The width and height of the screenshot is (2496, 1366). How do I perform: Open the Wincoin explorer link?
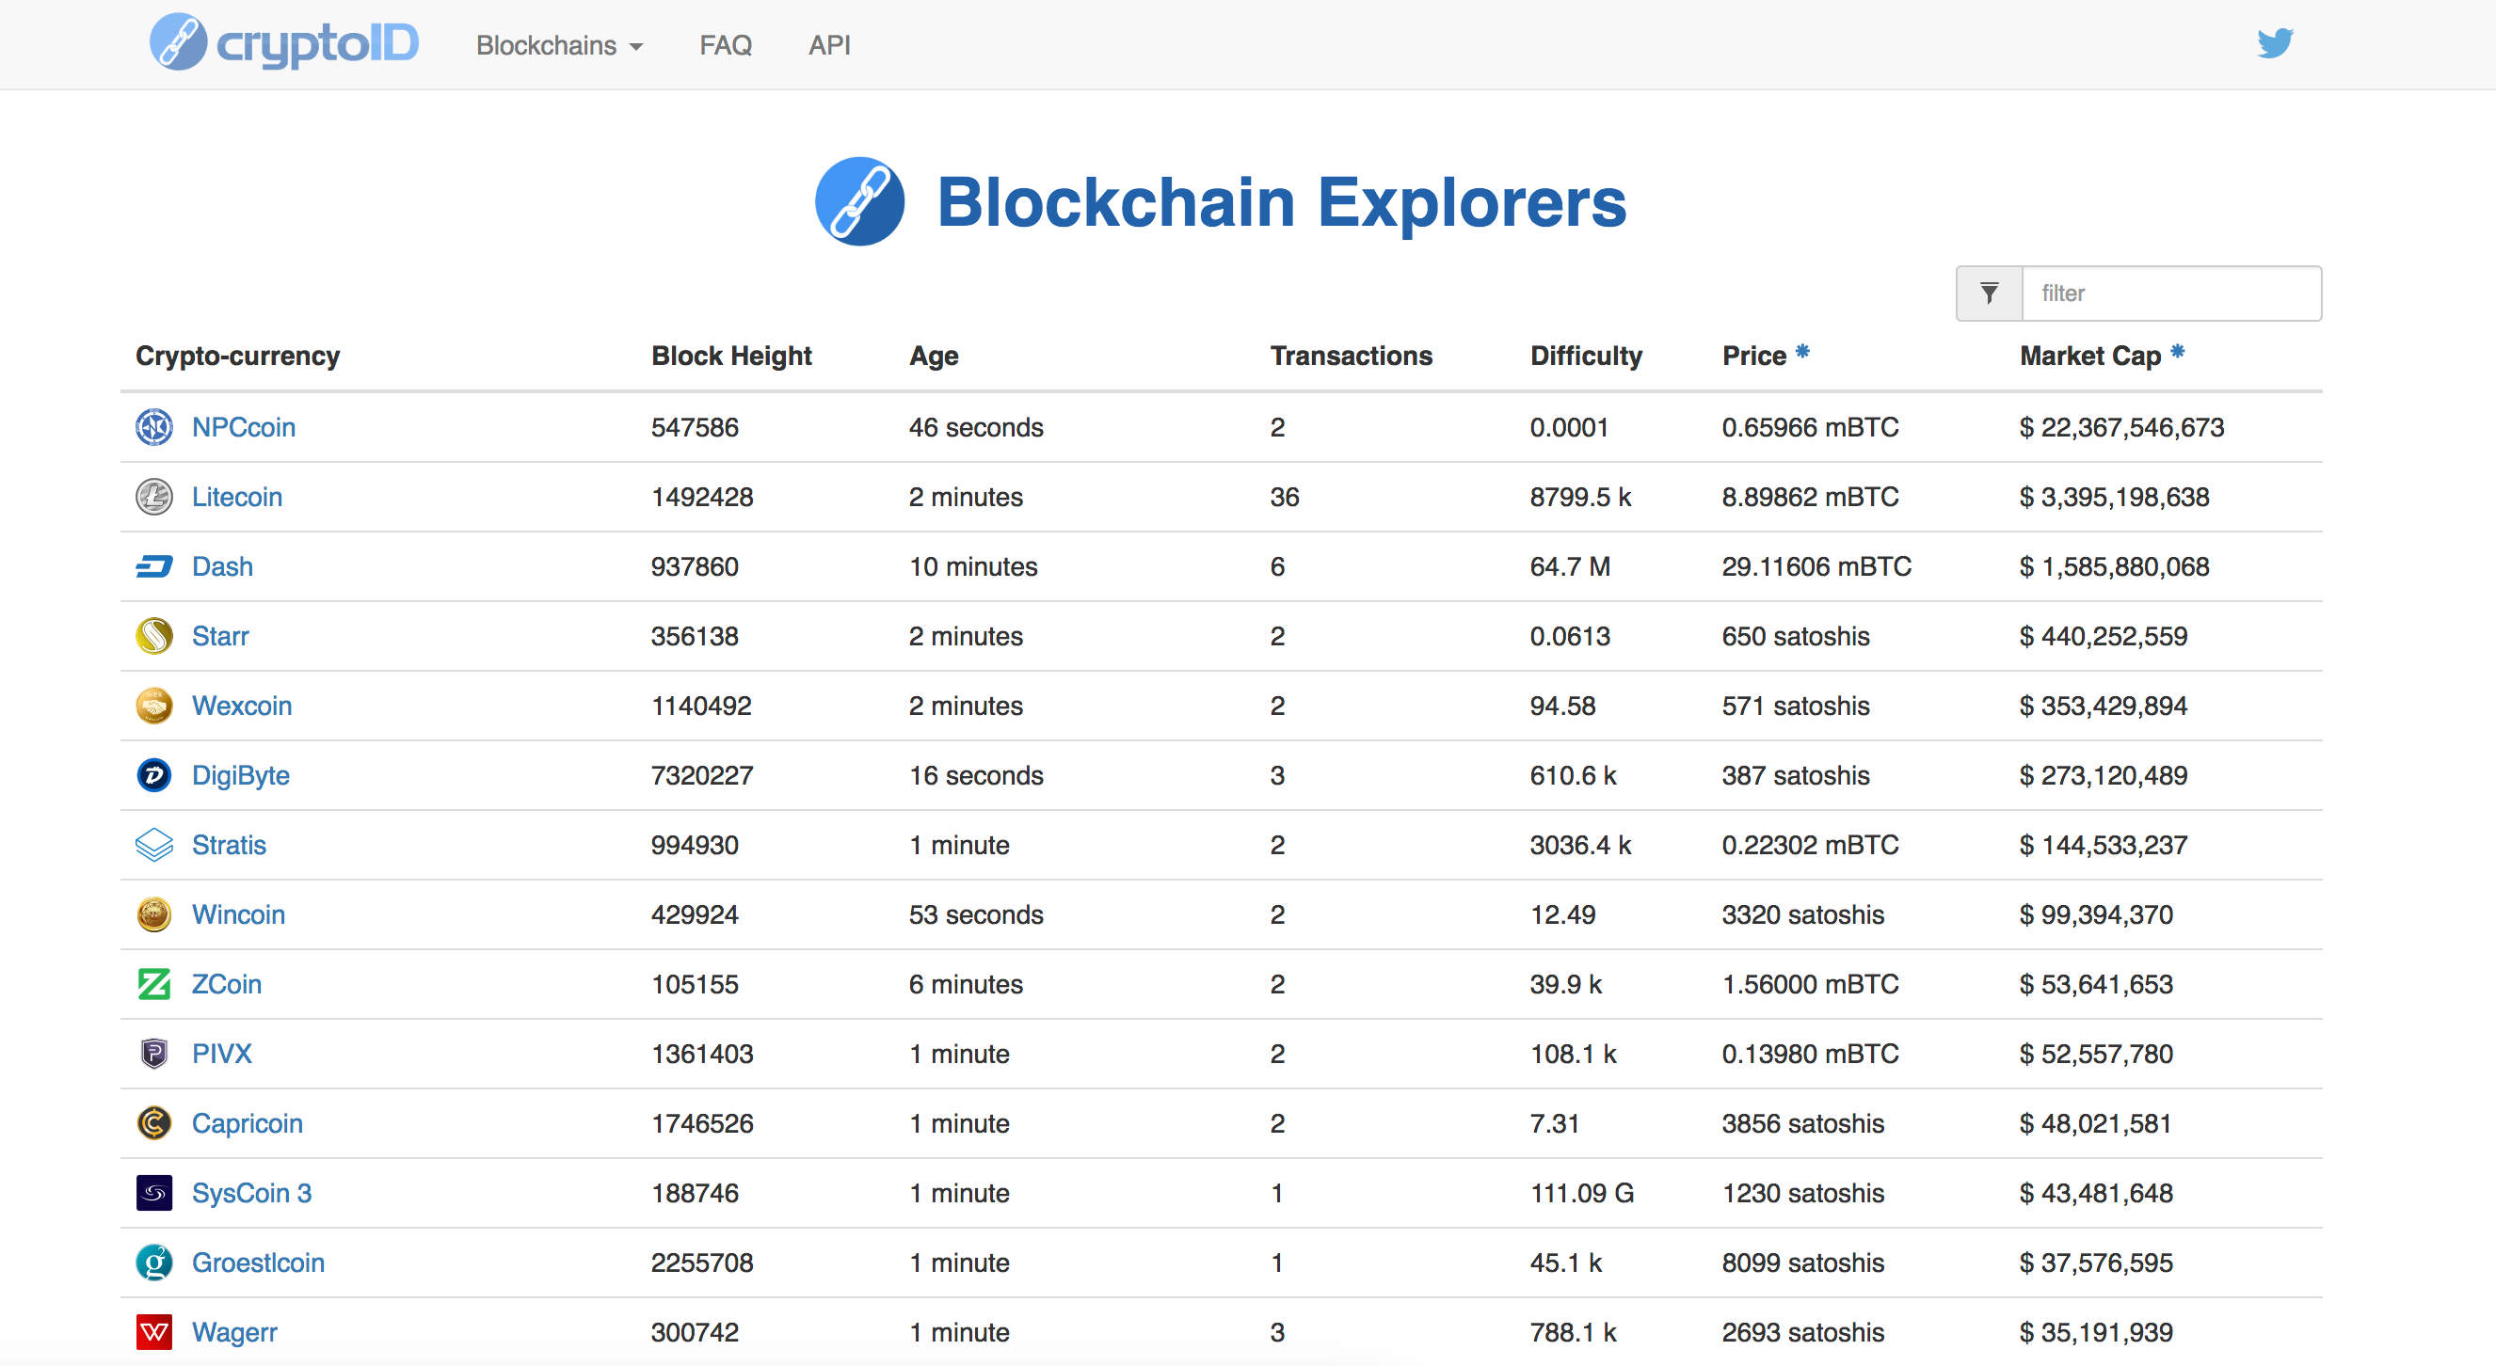pos(238,914)
